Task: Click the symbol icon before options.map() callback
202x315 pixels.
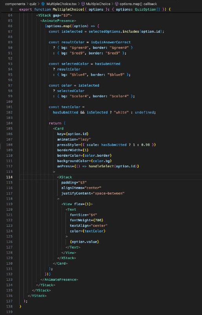Action: tap(116, 4)
